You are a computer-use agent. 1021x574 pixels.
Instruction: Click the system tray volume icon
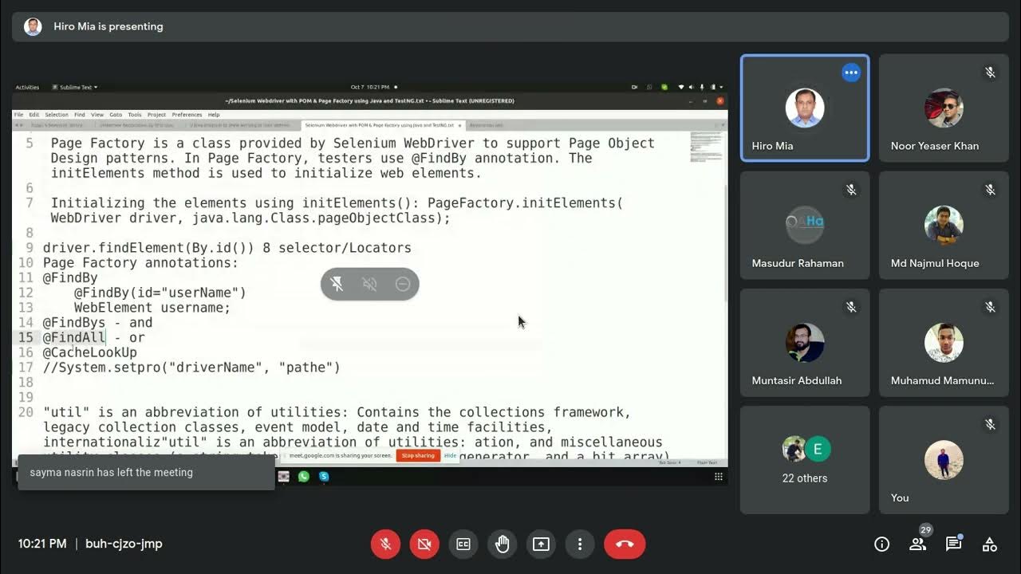(x=692, y=87)
